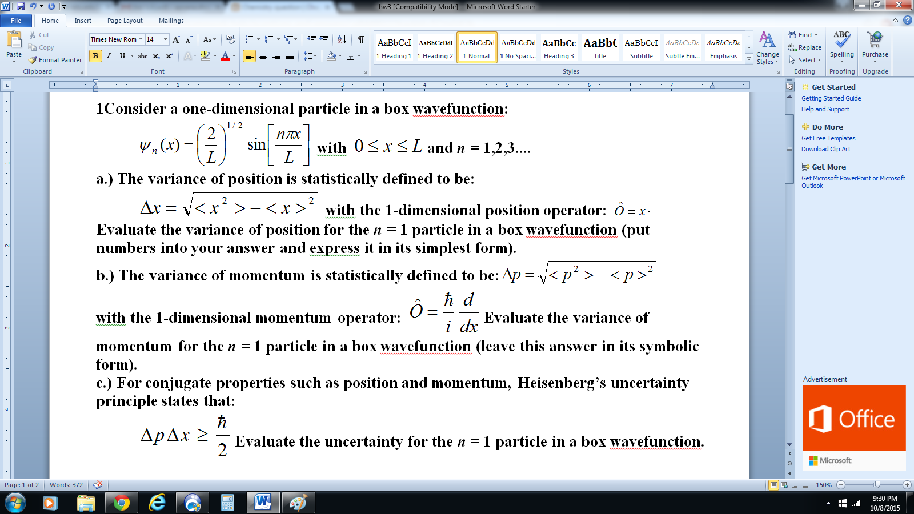Toggle Italic formatting
Viewport: 914px width, 514px height.
[x=109, y=56]
